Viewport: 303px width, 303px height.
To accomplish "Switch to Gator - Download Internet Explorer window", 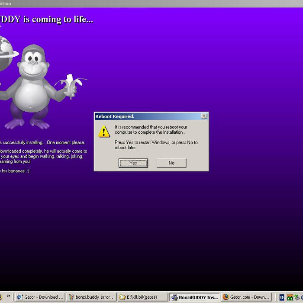I will click(40, 297).
